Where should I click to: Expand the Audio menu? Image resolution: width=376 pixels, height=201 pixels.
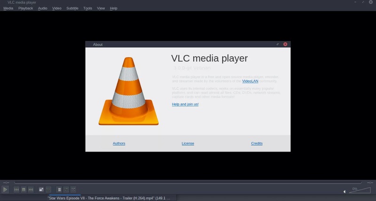point(42,8)
